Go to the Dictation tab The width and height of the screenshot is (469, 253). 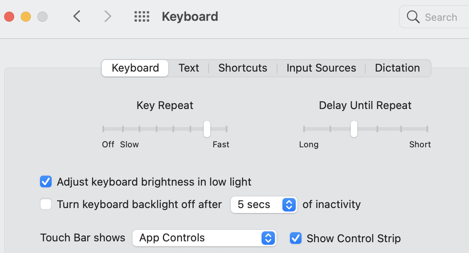tap(397, 68)
